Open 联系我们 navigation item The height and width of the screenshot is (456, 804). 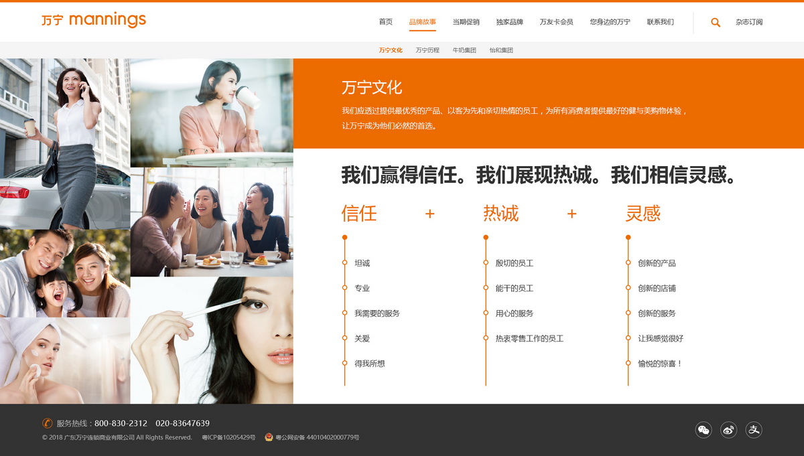[661, 22]
